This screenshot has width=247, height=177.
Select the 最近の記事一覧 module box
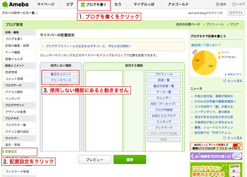tap(164, 86)
